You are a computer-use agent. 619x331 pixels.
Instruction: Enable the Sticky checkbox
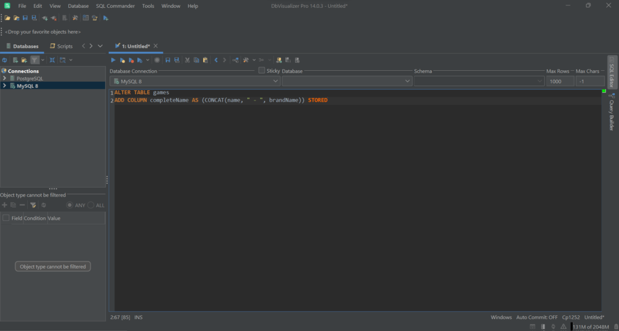(x=262, y=71)
